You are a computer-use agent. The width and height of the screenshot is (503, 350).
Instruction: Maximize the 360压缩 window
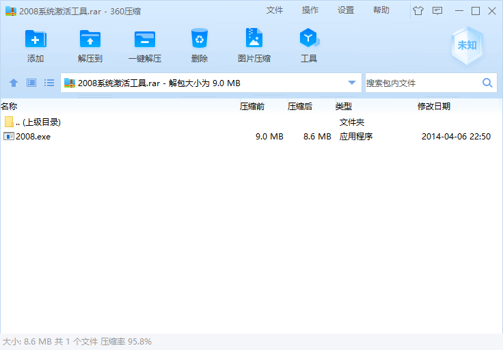pyautogui.click(x=476, y=11)
